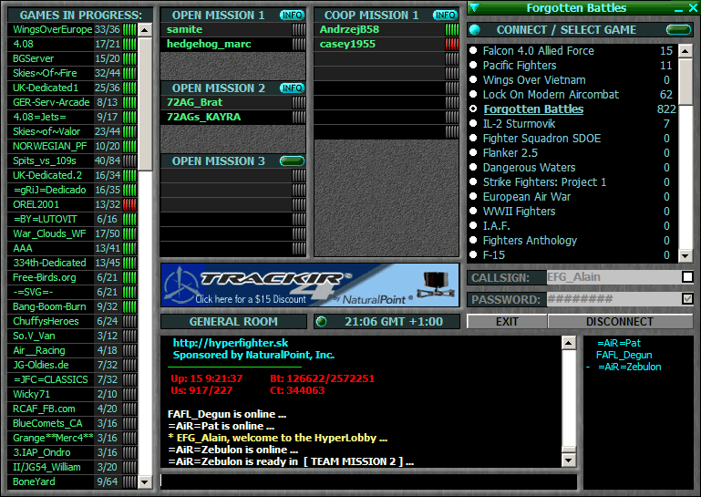
Task: Click the Games In Progress header
Action: (x=80, y=16)
